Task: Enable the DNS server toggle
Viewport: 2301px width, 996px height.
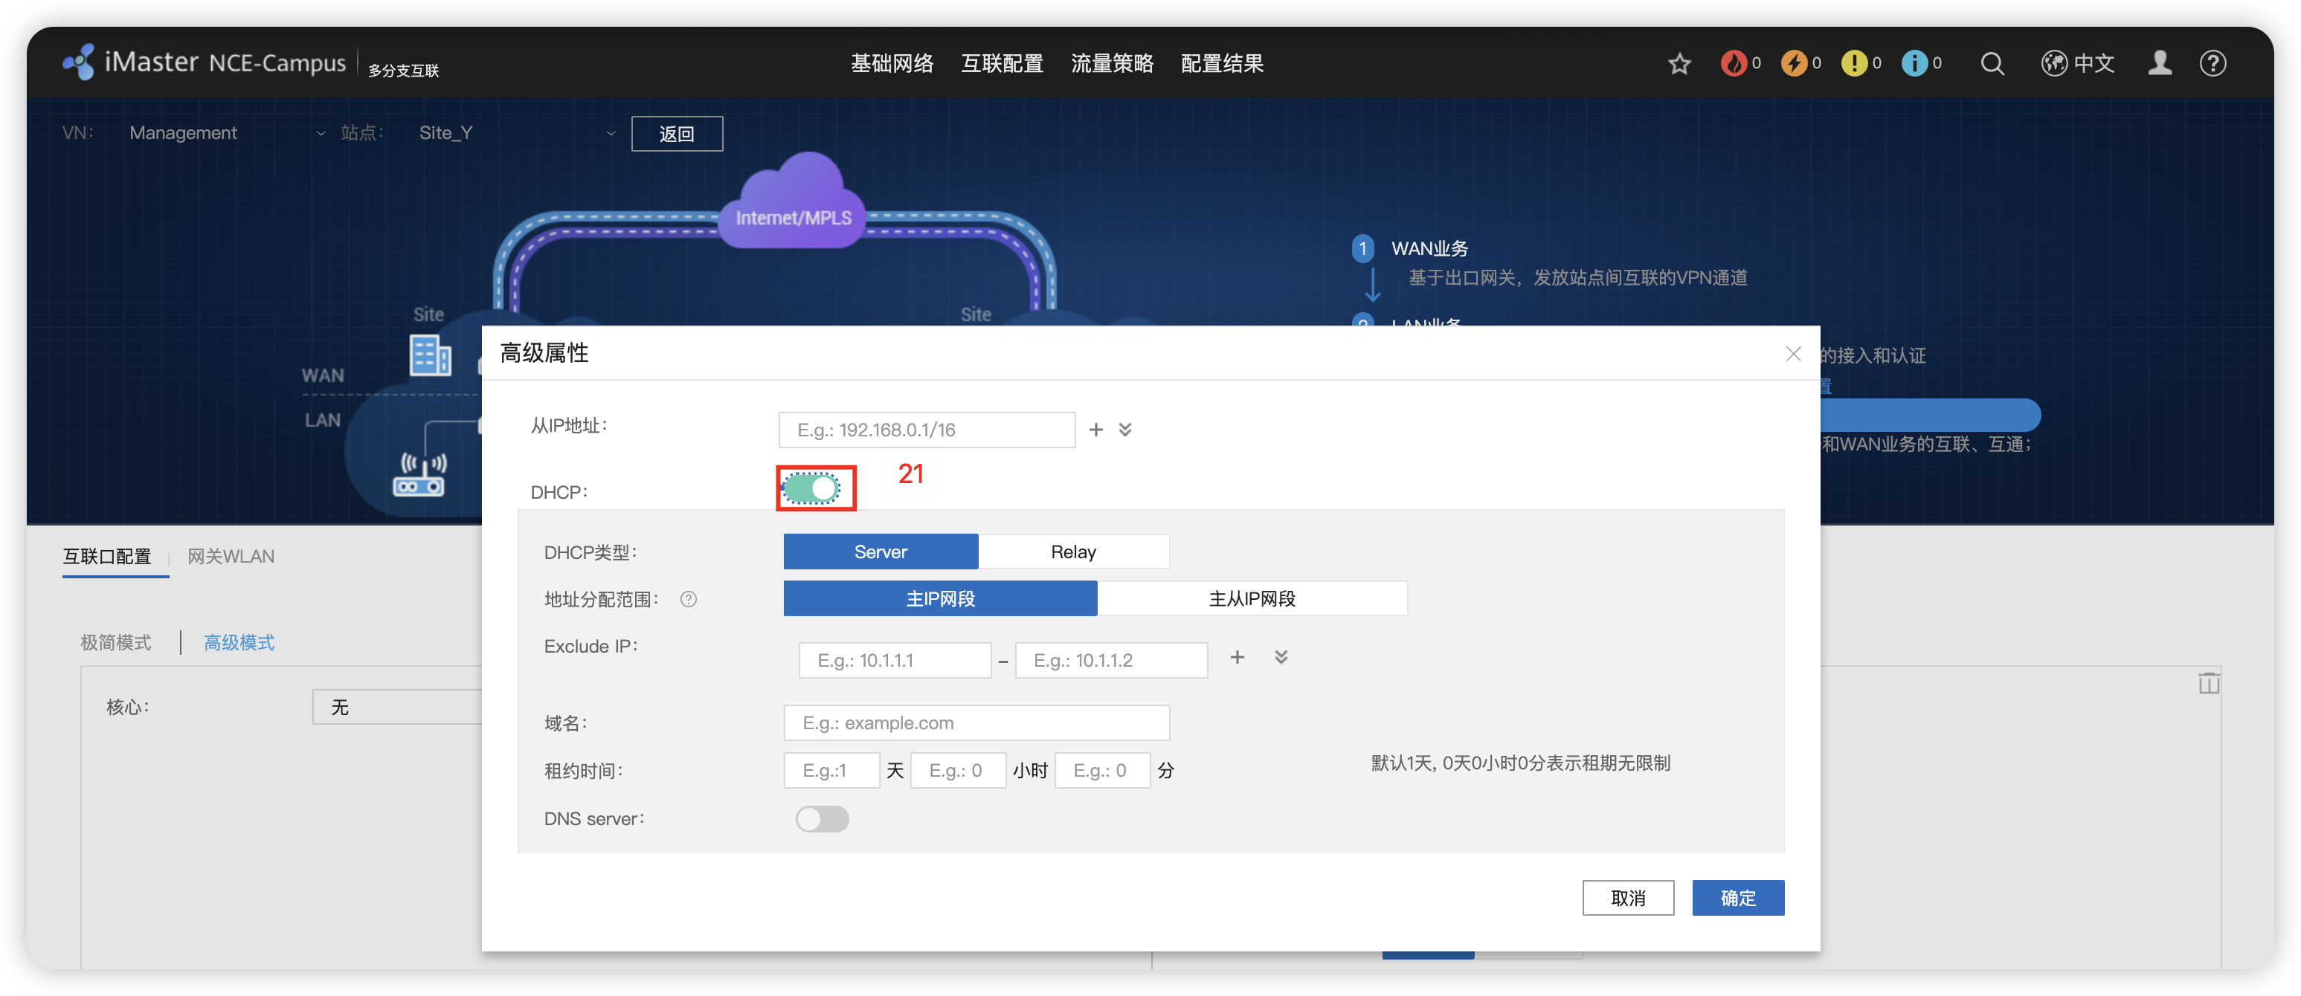Action: (822, 818)
